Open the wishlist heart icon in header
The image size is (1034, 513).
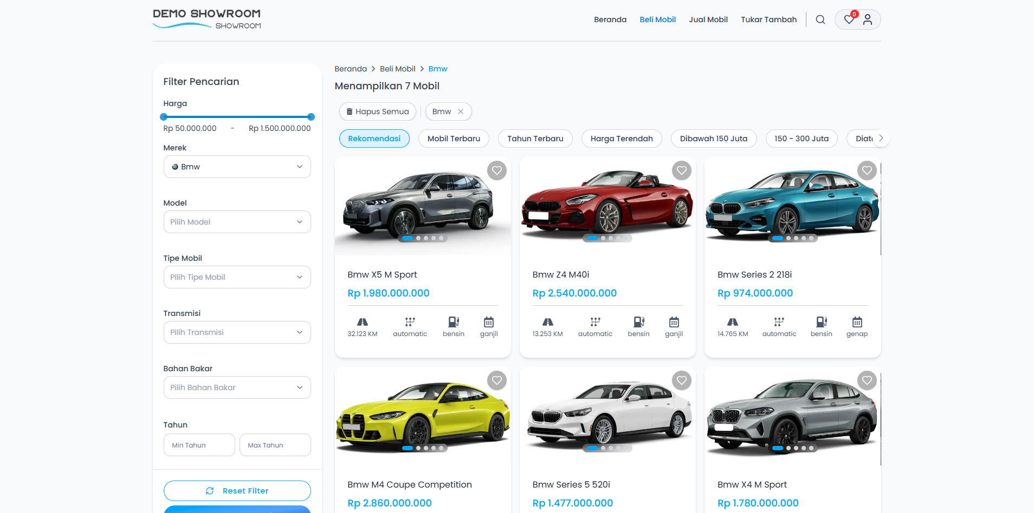[849, 19]
